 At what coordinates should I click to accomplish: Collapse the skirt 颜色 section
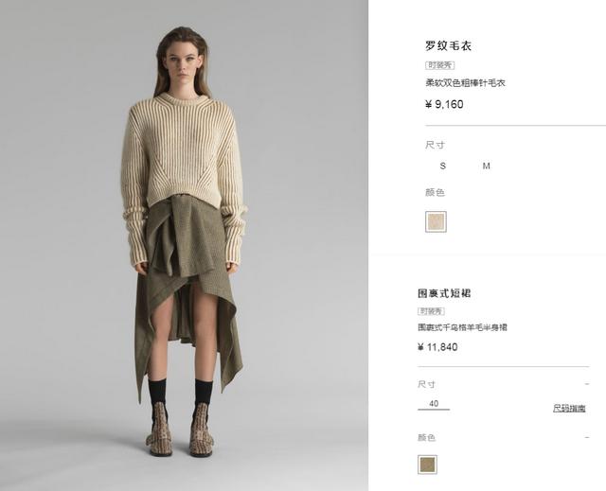tap(587, 437)
